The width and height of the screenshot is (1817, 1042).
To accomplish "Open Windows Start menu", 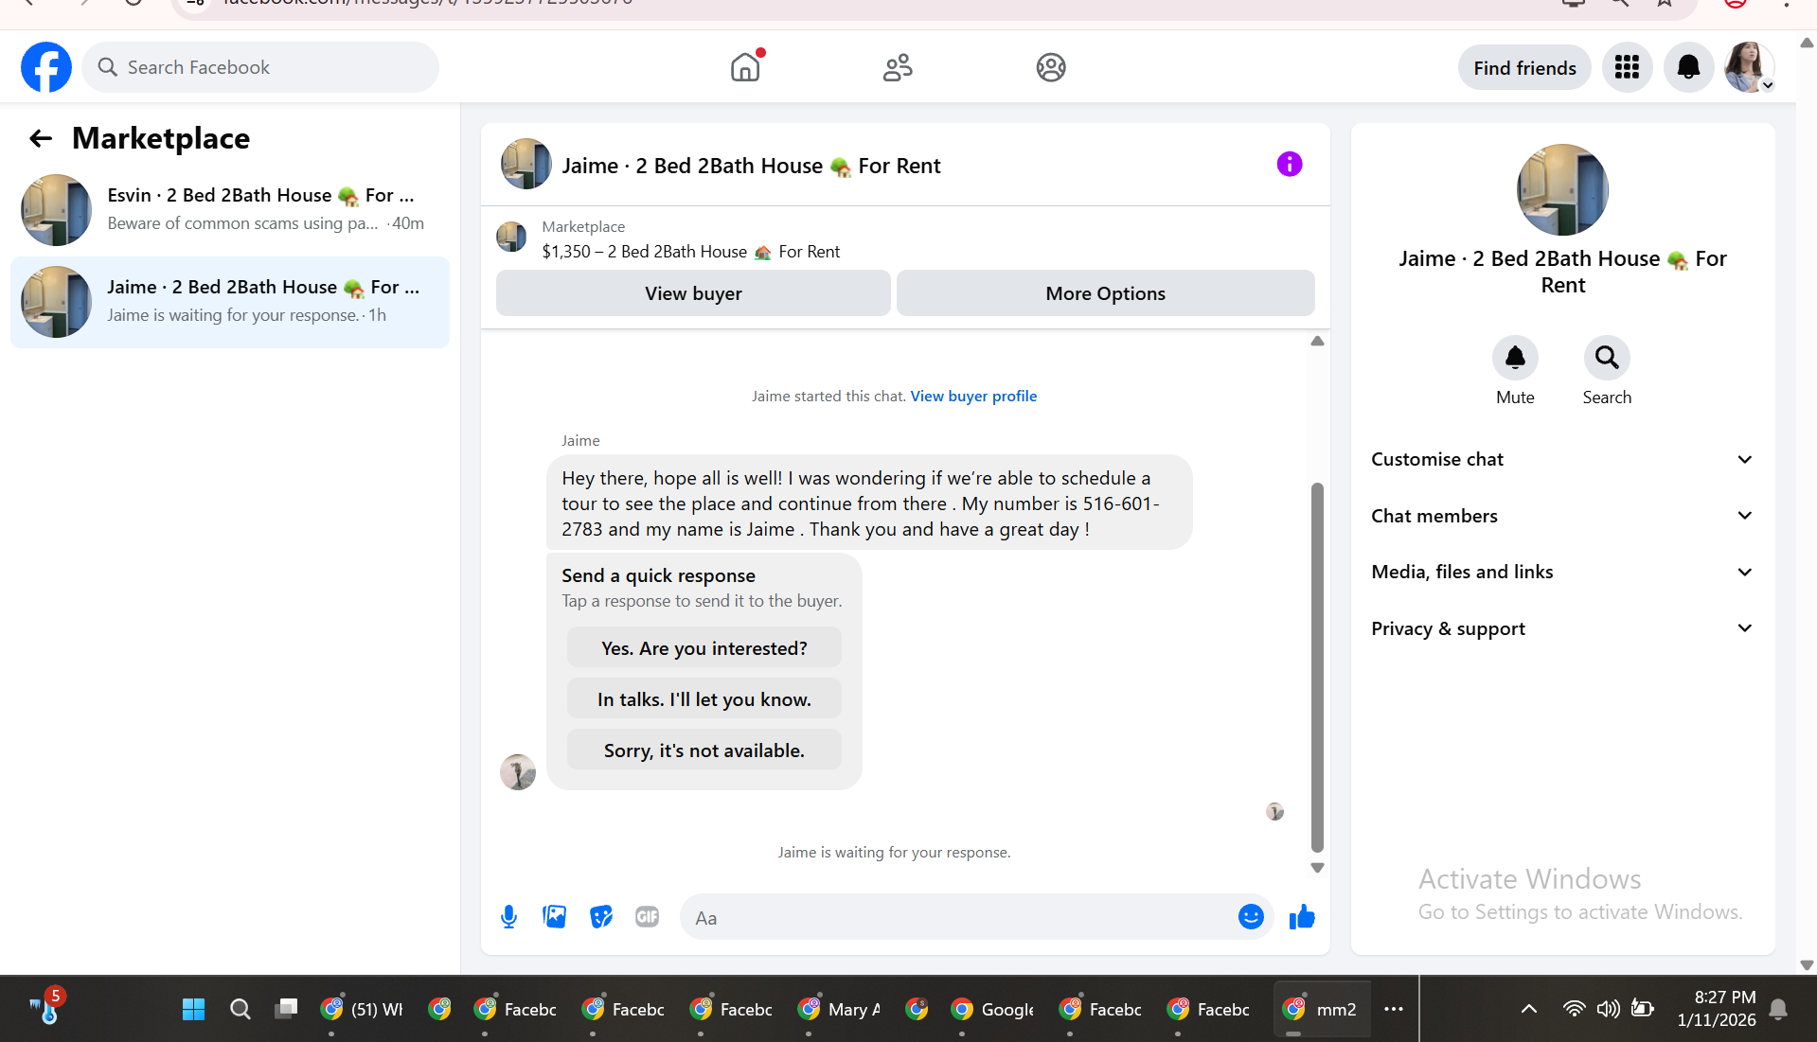I will pos(193,1009).
